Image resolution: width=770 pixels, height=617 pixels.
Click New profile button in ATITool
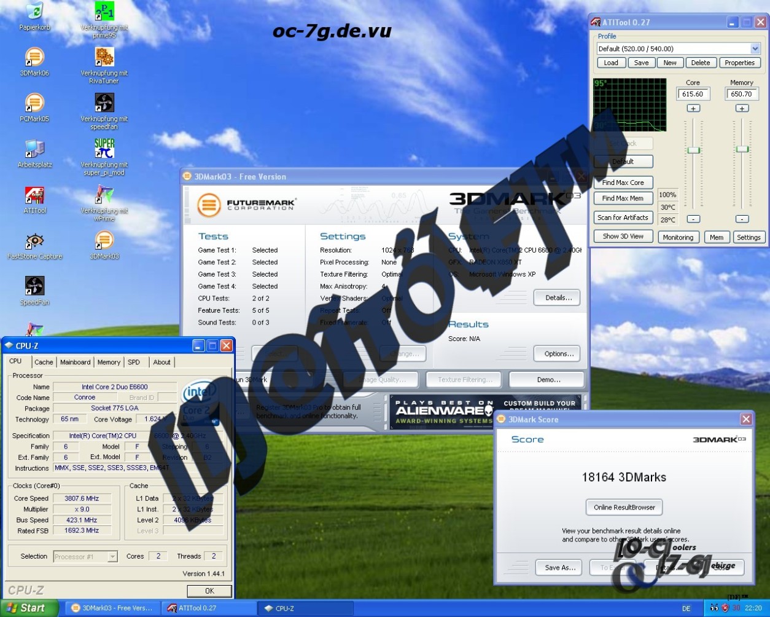pos(670,63)
